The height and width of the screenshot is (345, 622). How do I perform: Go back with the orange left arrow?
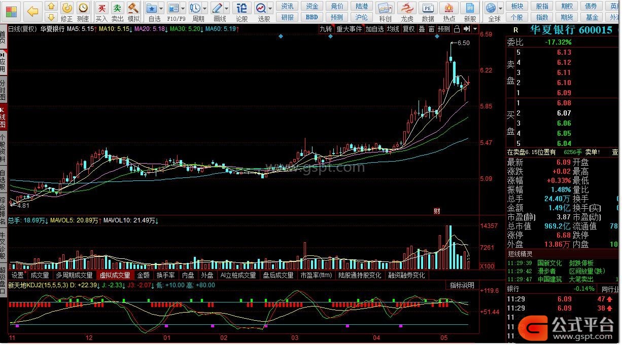(32, 11)
